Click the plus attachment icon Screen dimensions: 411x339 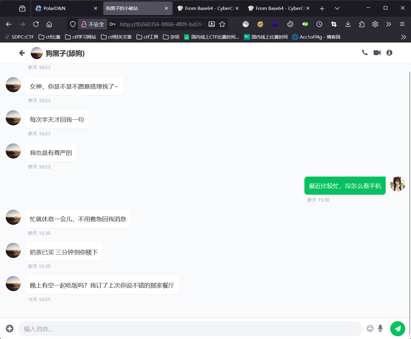tap(10, 329)
